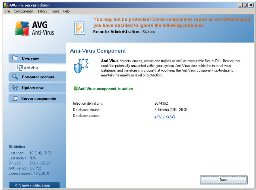
Task: Click the Overview folder icon
Action: [x=15, y=58]
